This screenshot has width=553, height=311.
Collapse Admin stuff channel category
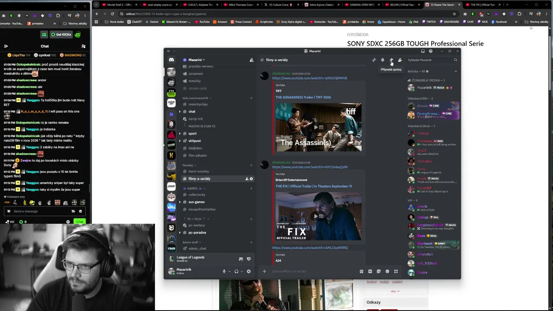point(191,242)
